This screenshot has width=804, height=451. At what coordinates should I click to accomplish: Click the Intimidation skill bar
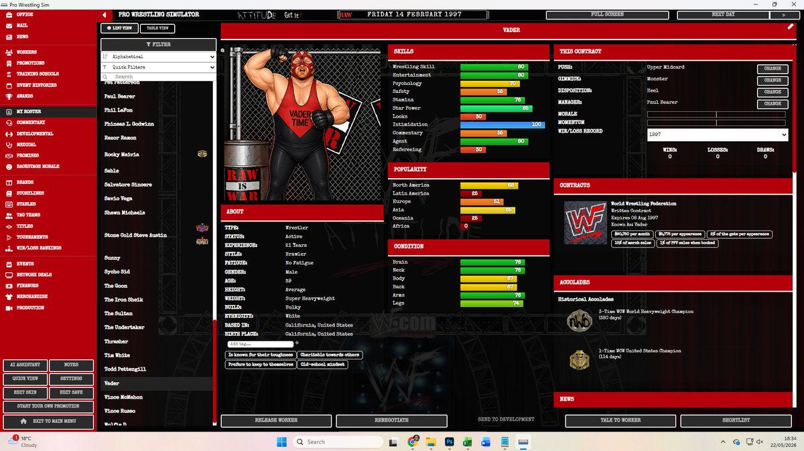pos(503,124)
